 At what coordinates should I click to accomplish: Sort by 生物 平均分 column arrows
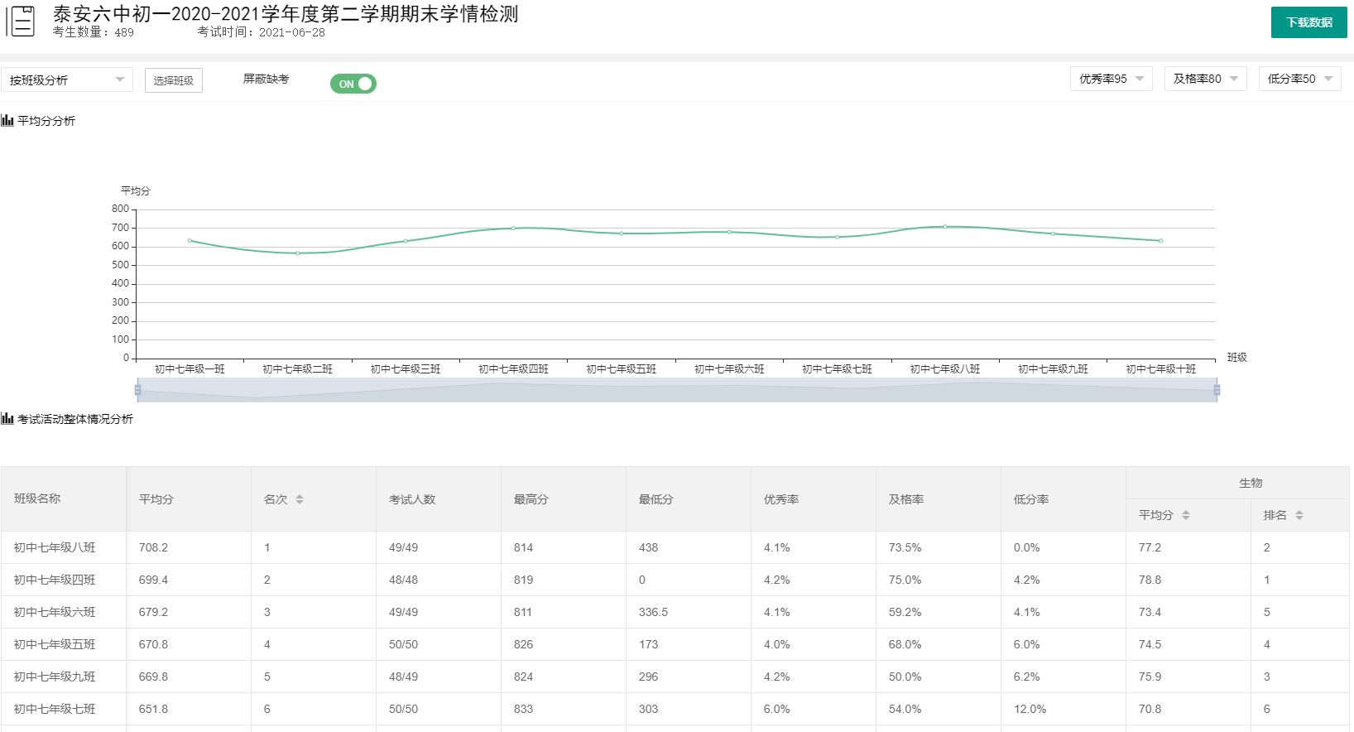(x=1186, y=515)
